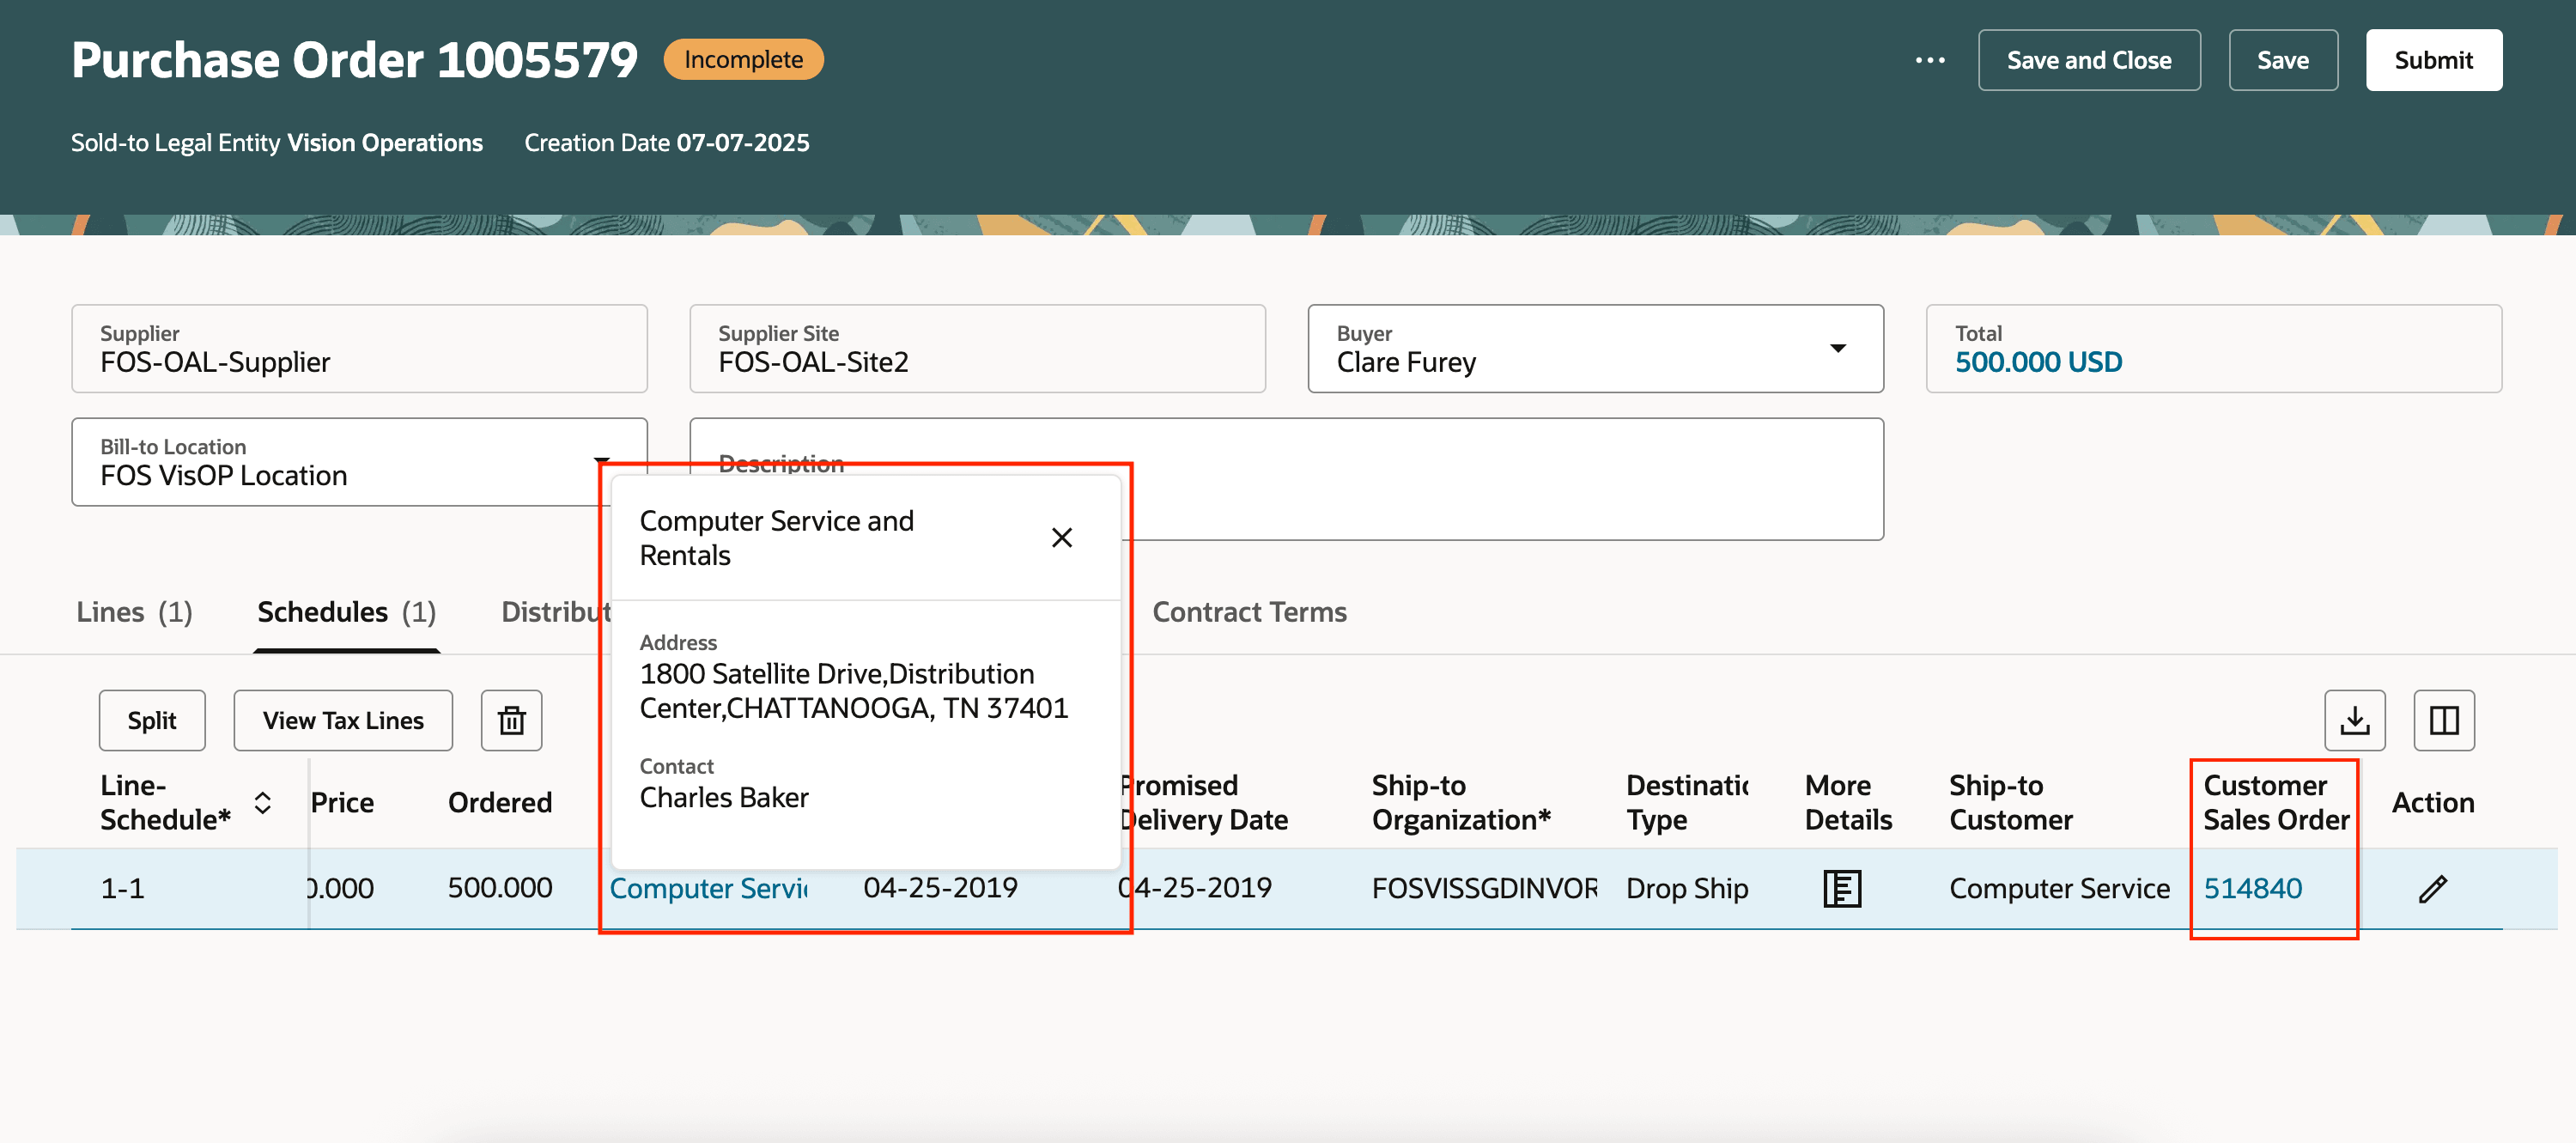Viewport: 2576px width, 1143px height.
Task: Close the Computer Service and Rentals popup
Action: [x=1061, y=538]
